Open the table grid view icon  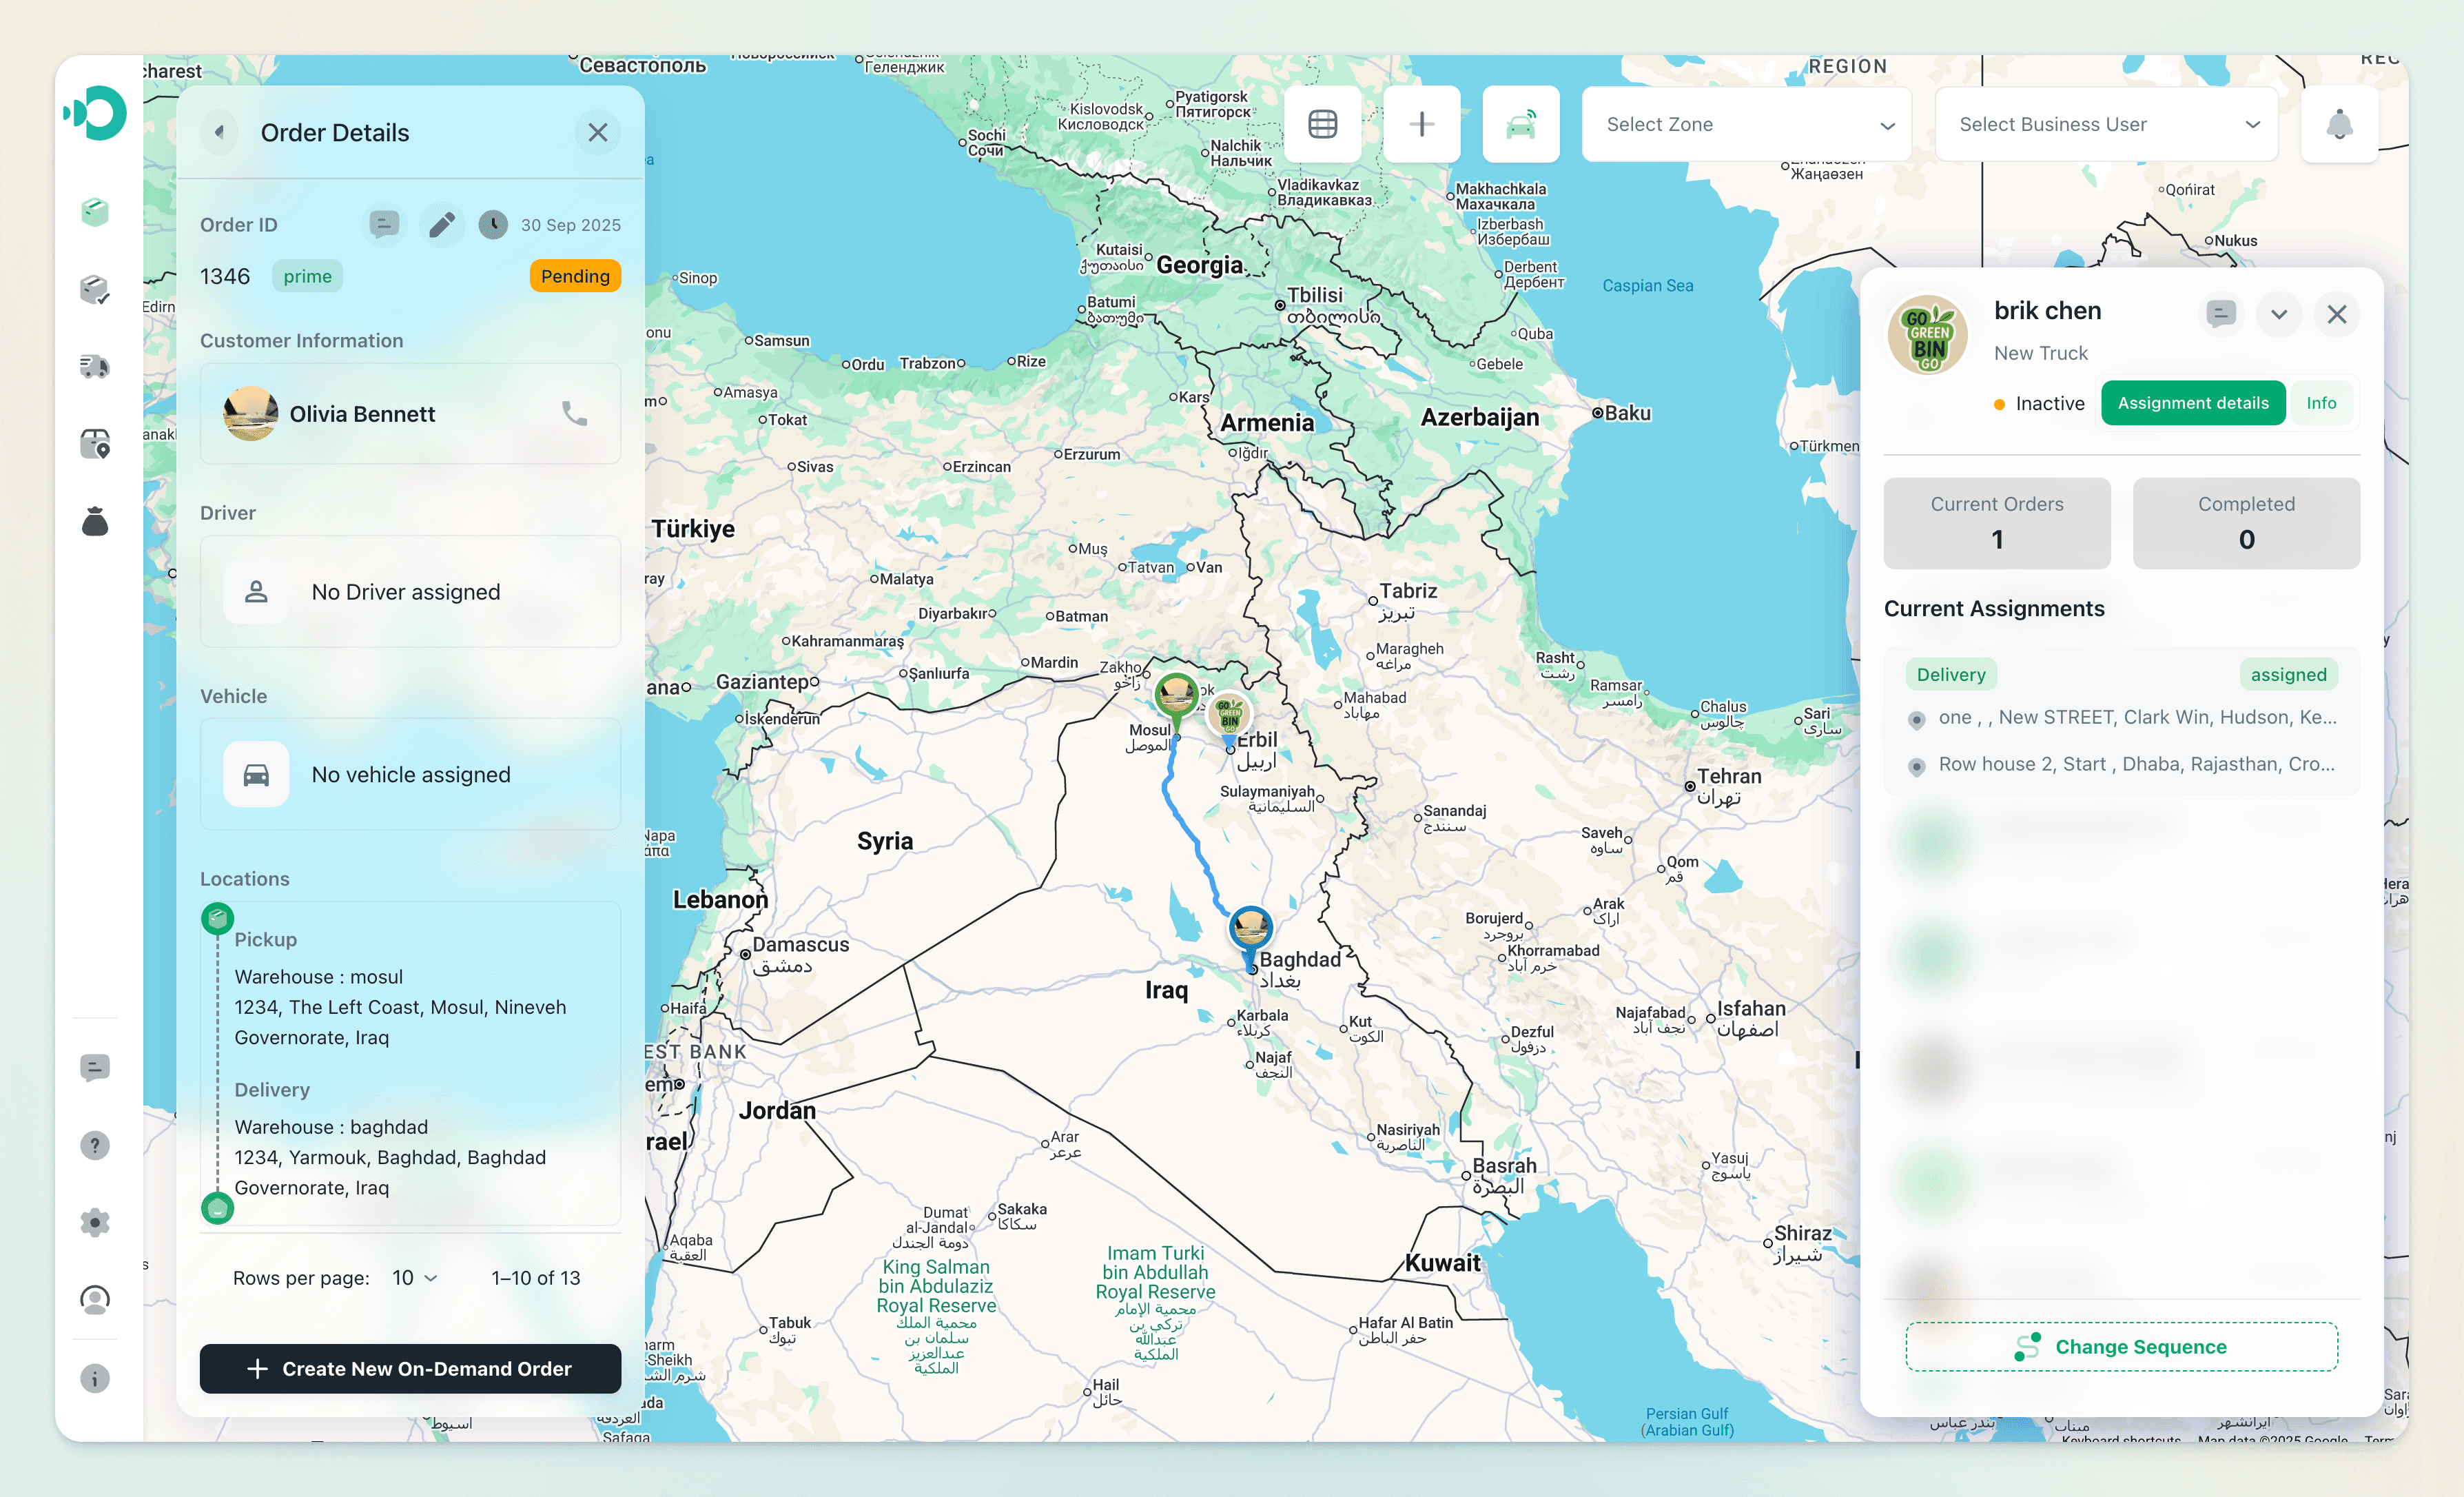coord(1322,124)
